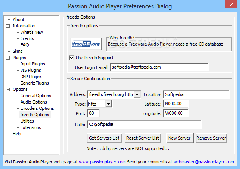
Task: Open webmaster@passionplayer.com email link
Action: (204, 162)
